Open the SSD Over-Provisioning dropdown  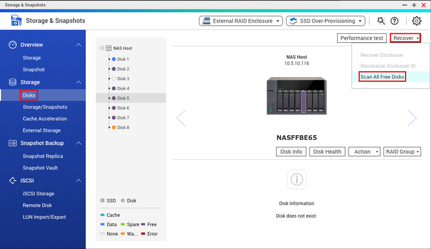pyautogui.click(x=325, y=21)
